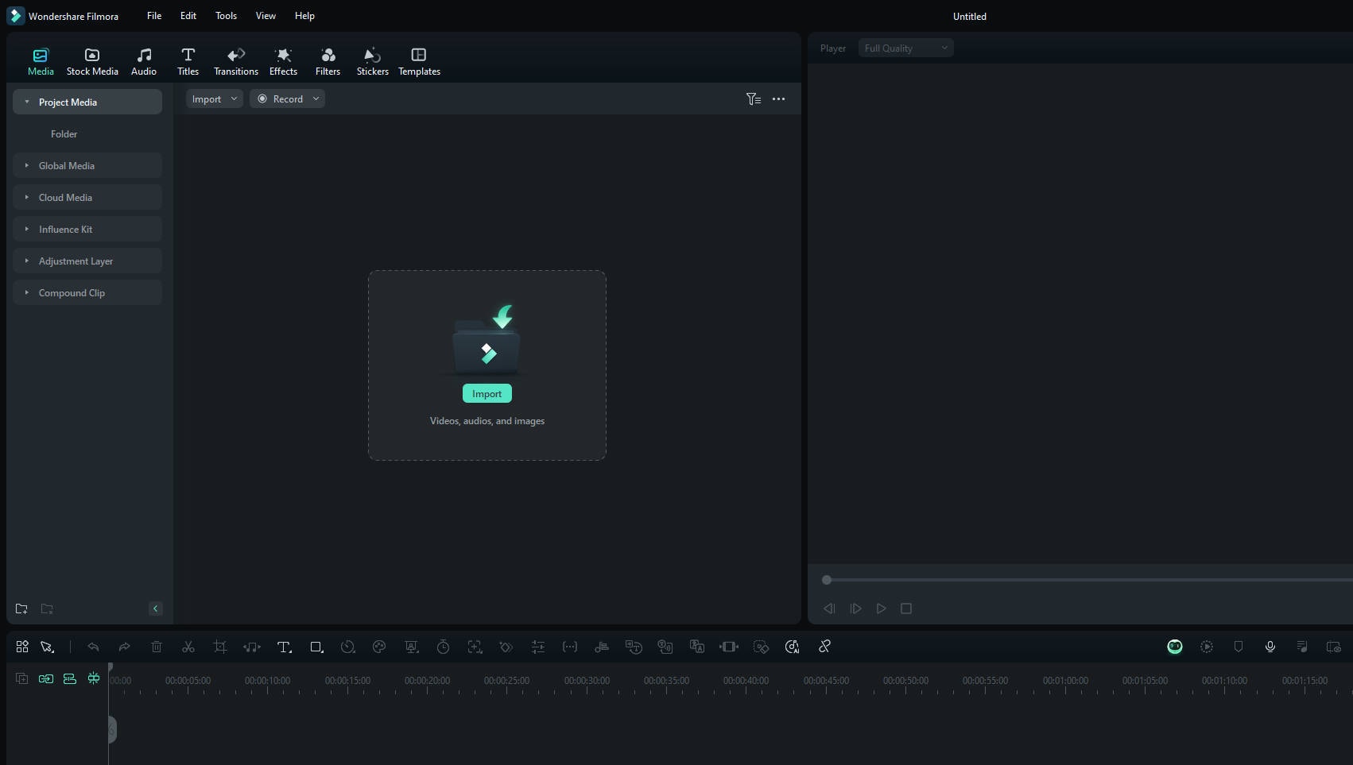Open the Filters tab
The image size is (1353, 765).
(328, 61)
